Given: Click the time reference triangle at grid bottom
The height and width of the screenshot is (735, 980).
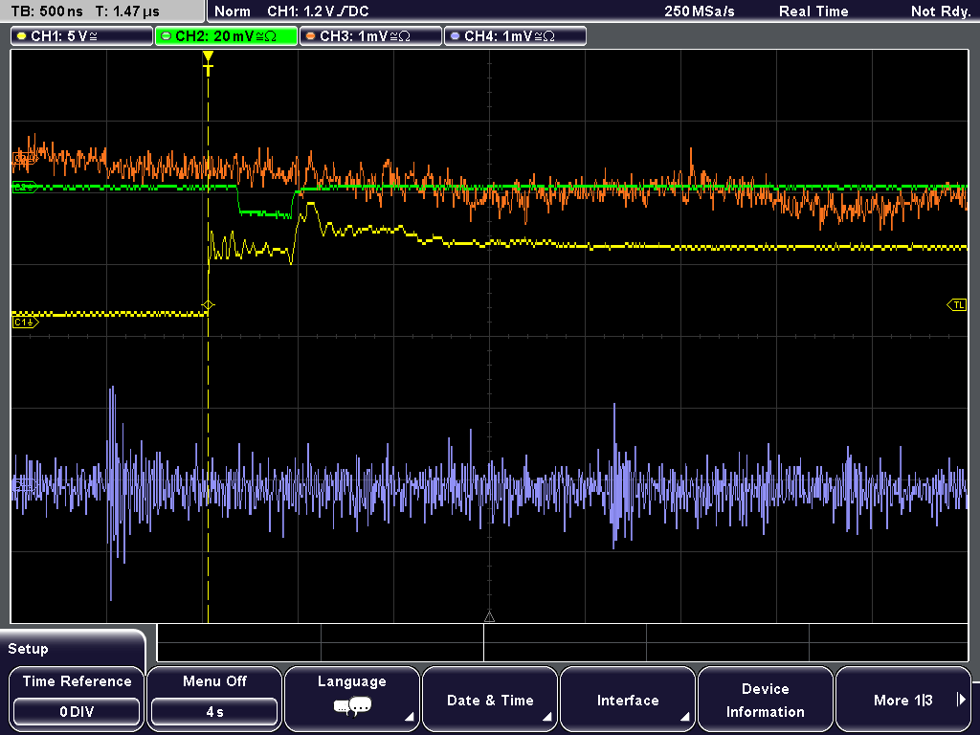Looking at the screenshot, I should coord(489,617).
